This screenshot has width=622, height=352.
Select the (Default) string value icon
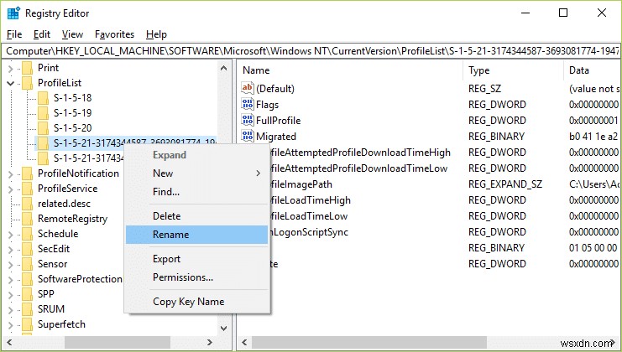click(x=247, y=88)
